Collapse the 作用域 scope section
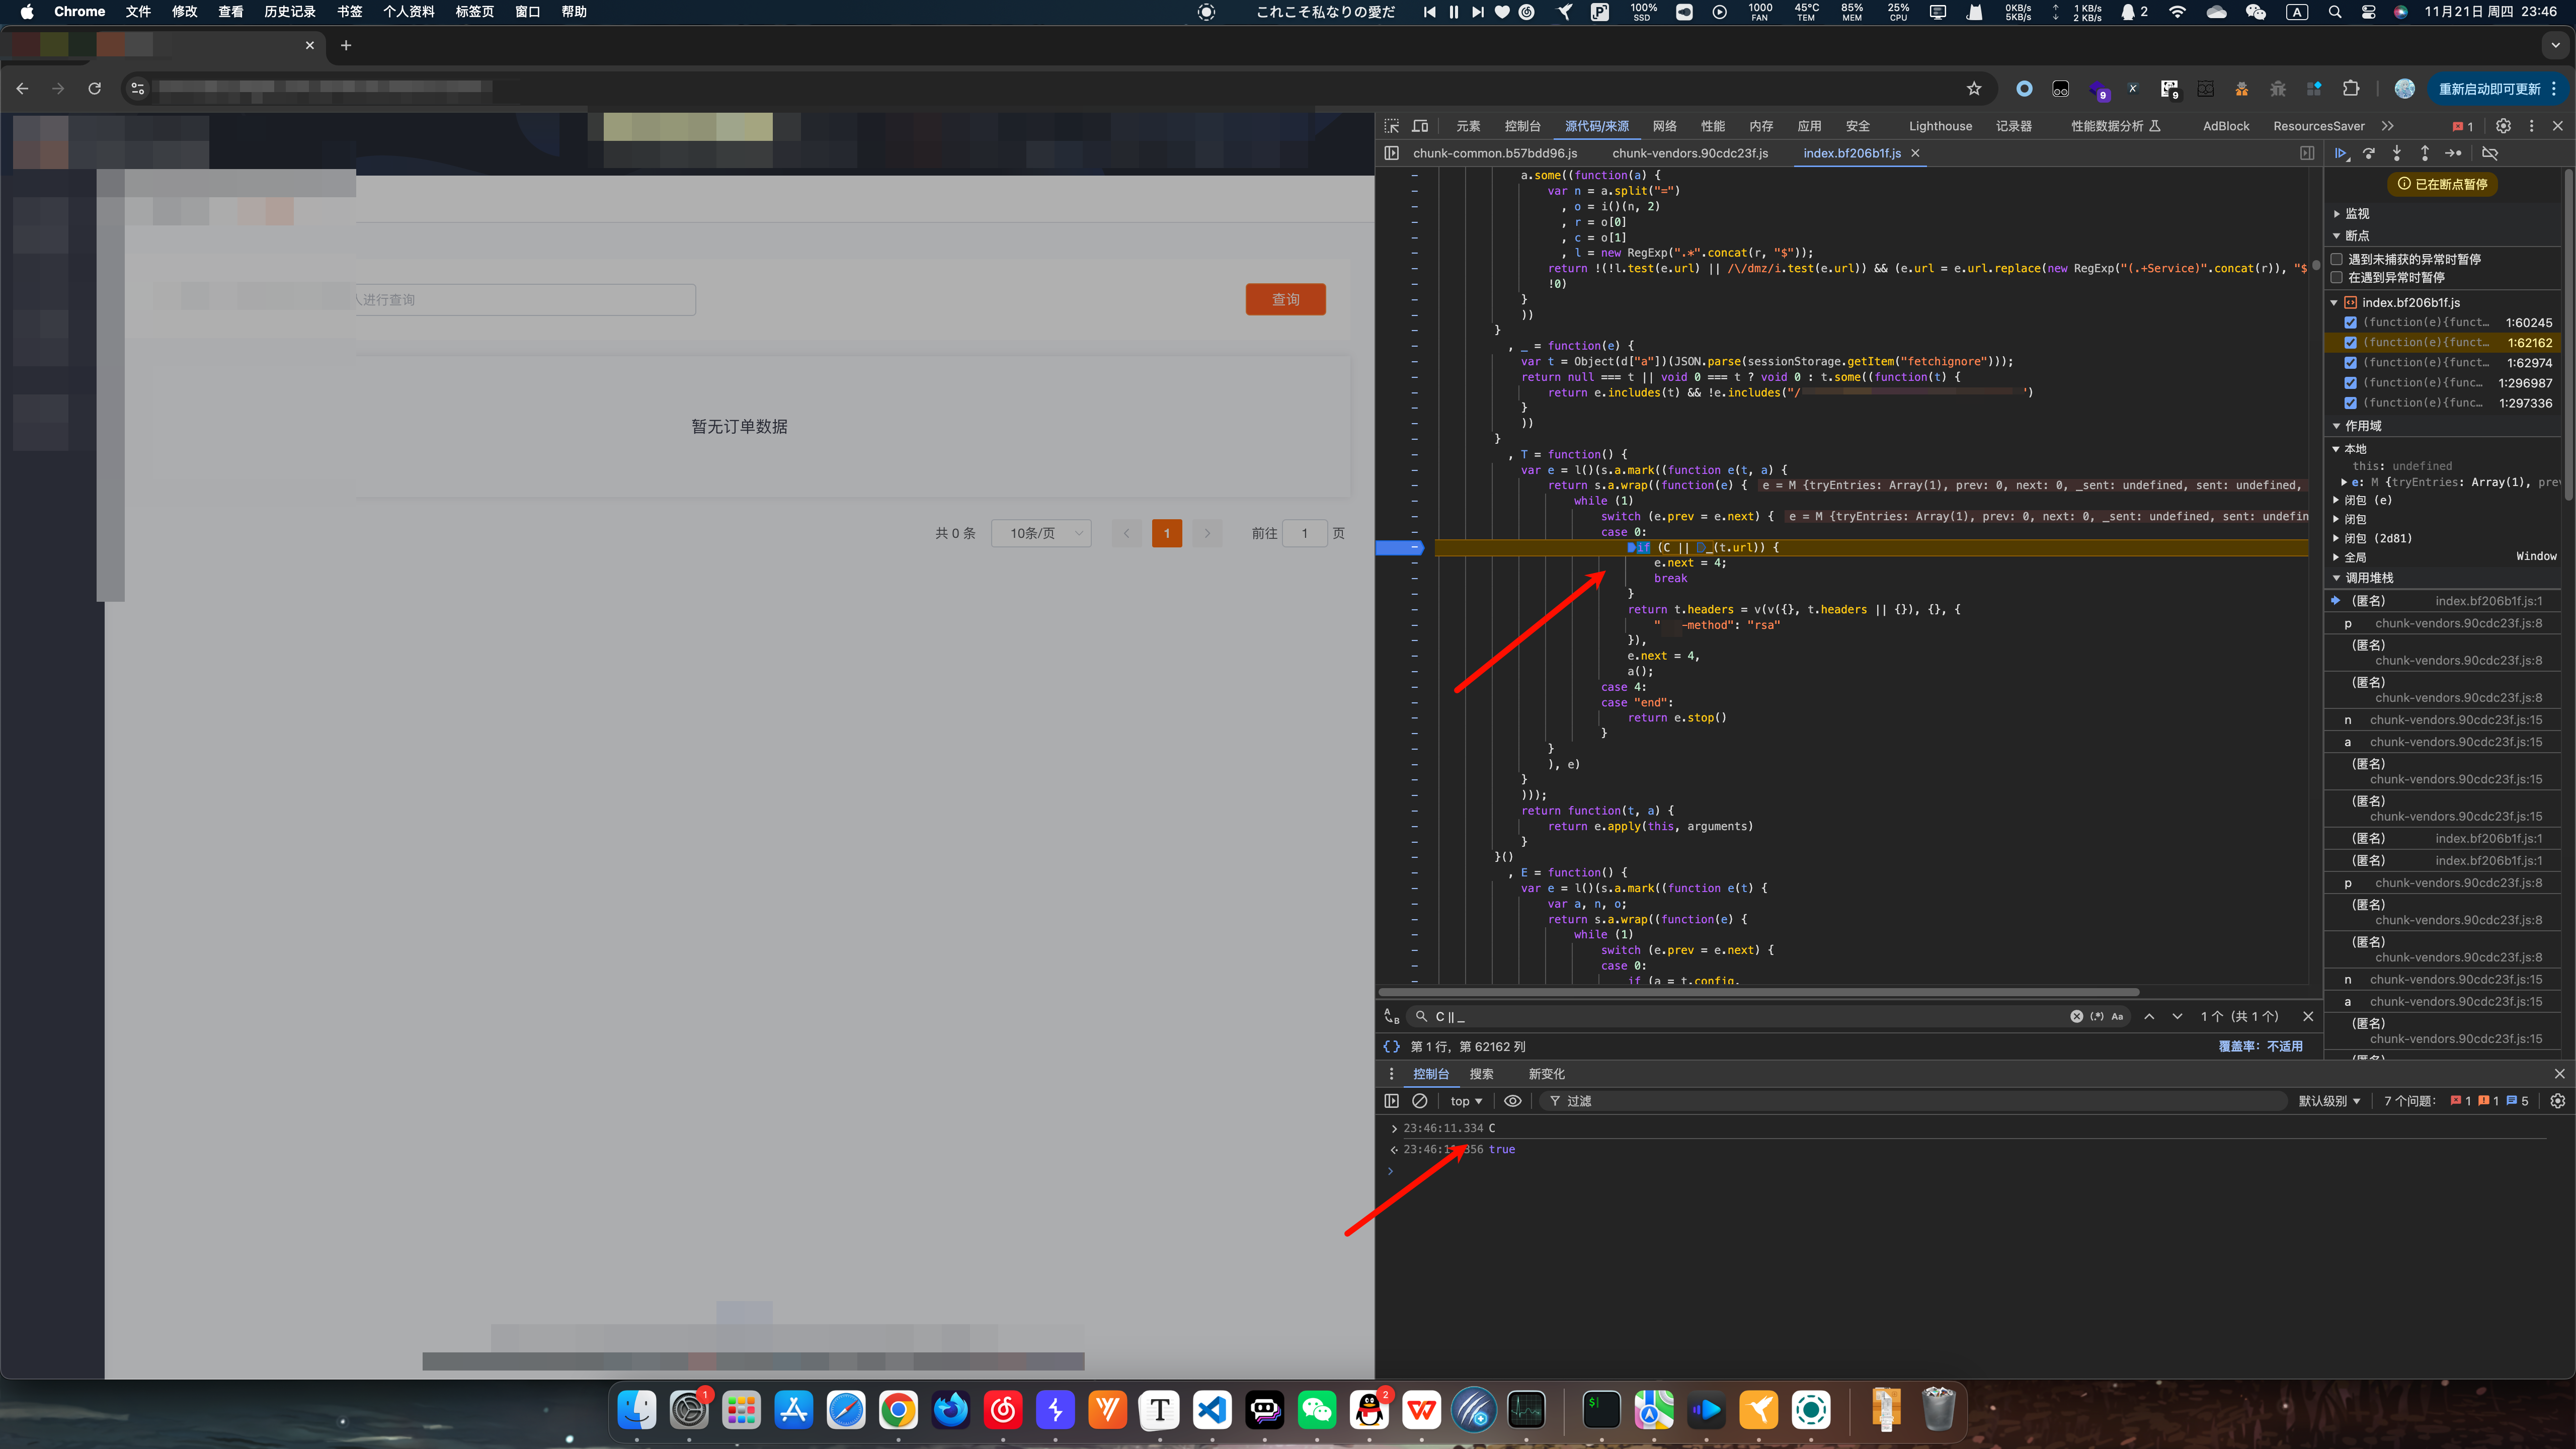 coord(2357,425)
